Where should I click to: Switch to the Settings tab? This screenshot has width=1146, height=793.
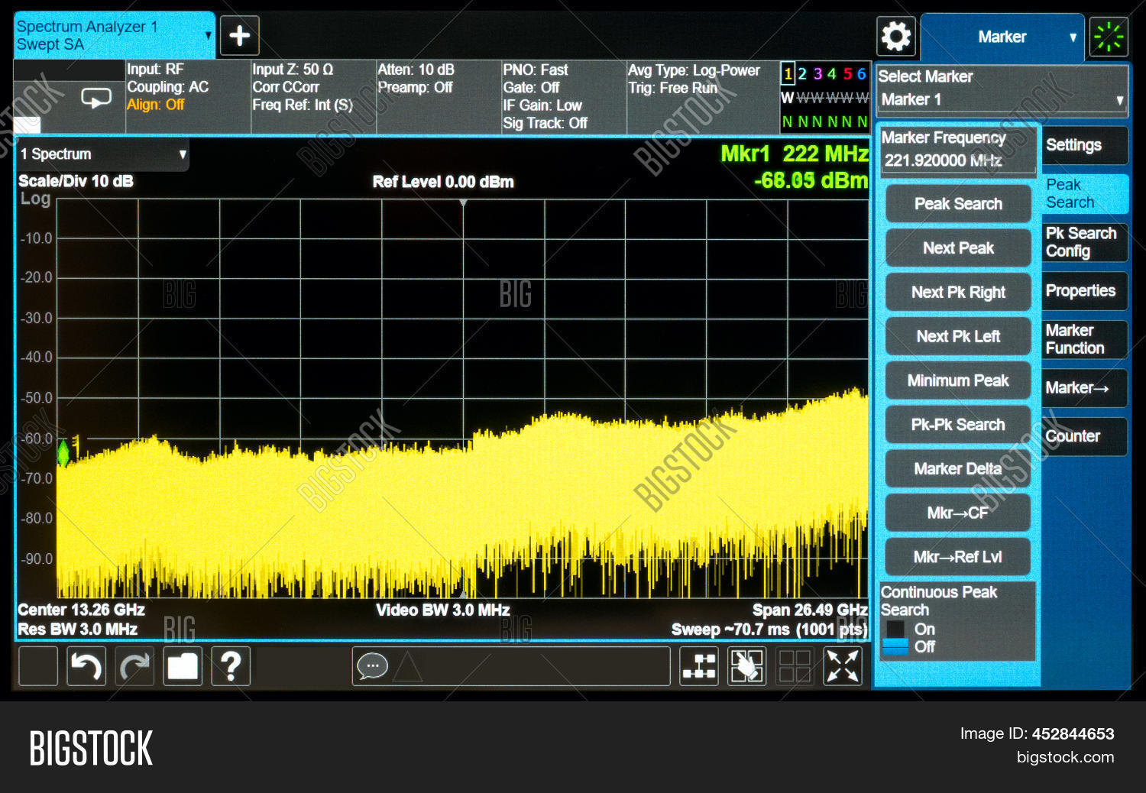point(1084,145)
